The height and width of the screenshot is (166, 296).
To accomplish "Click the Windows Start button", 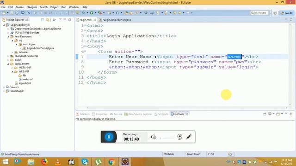I will [5, 162].
